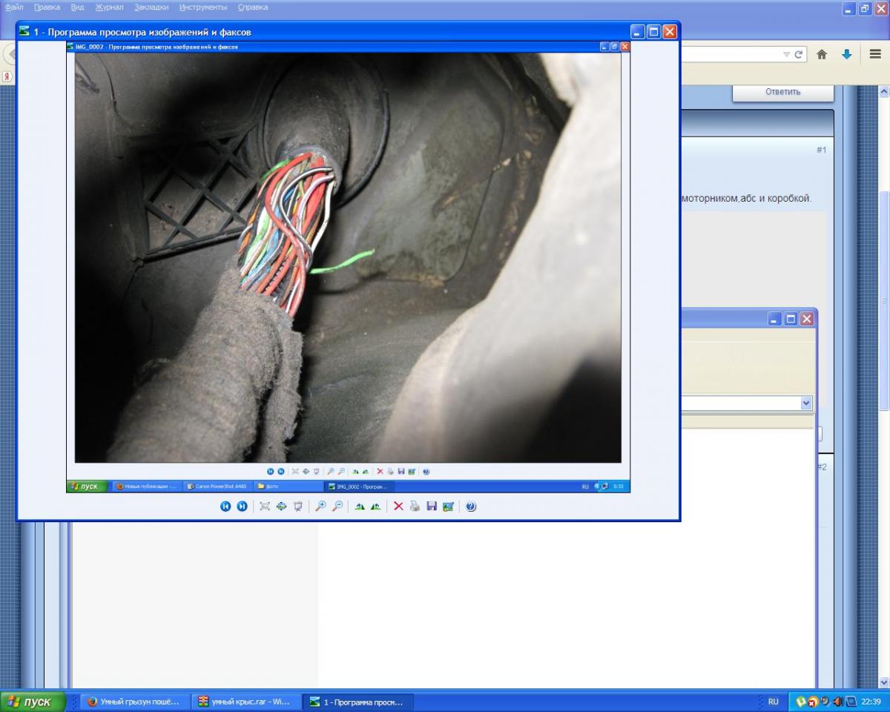
Task: Maximize the image viewer window
Action: 653,32
